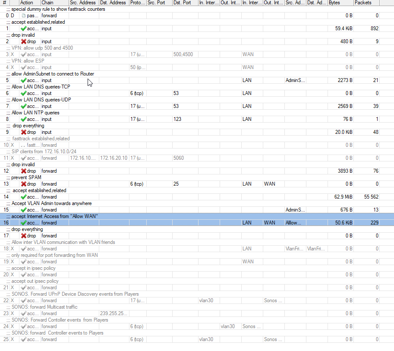Sort by the Src. Address column header
Image resolution: width=394 pixels, height=351 pixels.
coord(84,3)
